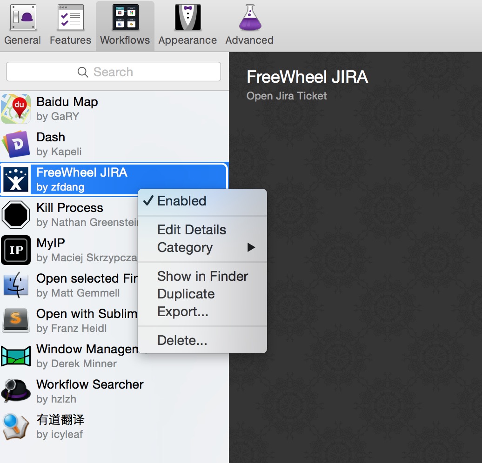482x463 pixels.
Task: Select the Baidu Map workflow row
Action: (x=114, y=109)
